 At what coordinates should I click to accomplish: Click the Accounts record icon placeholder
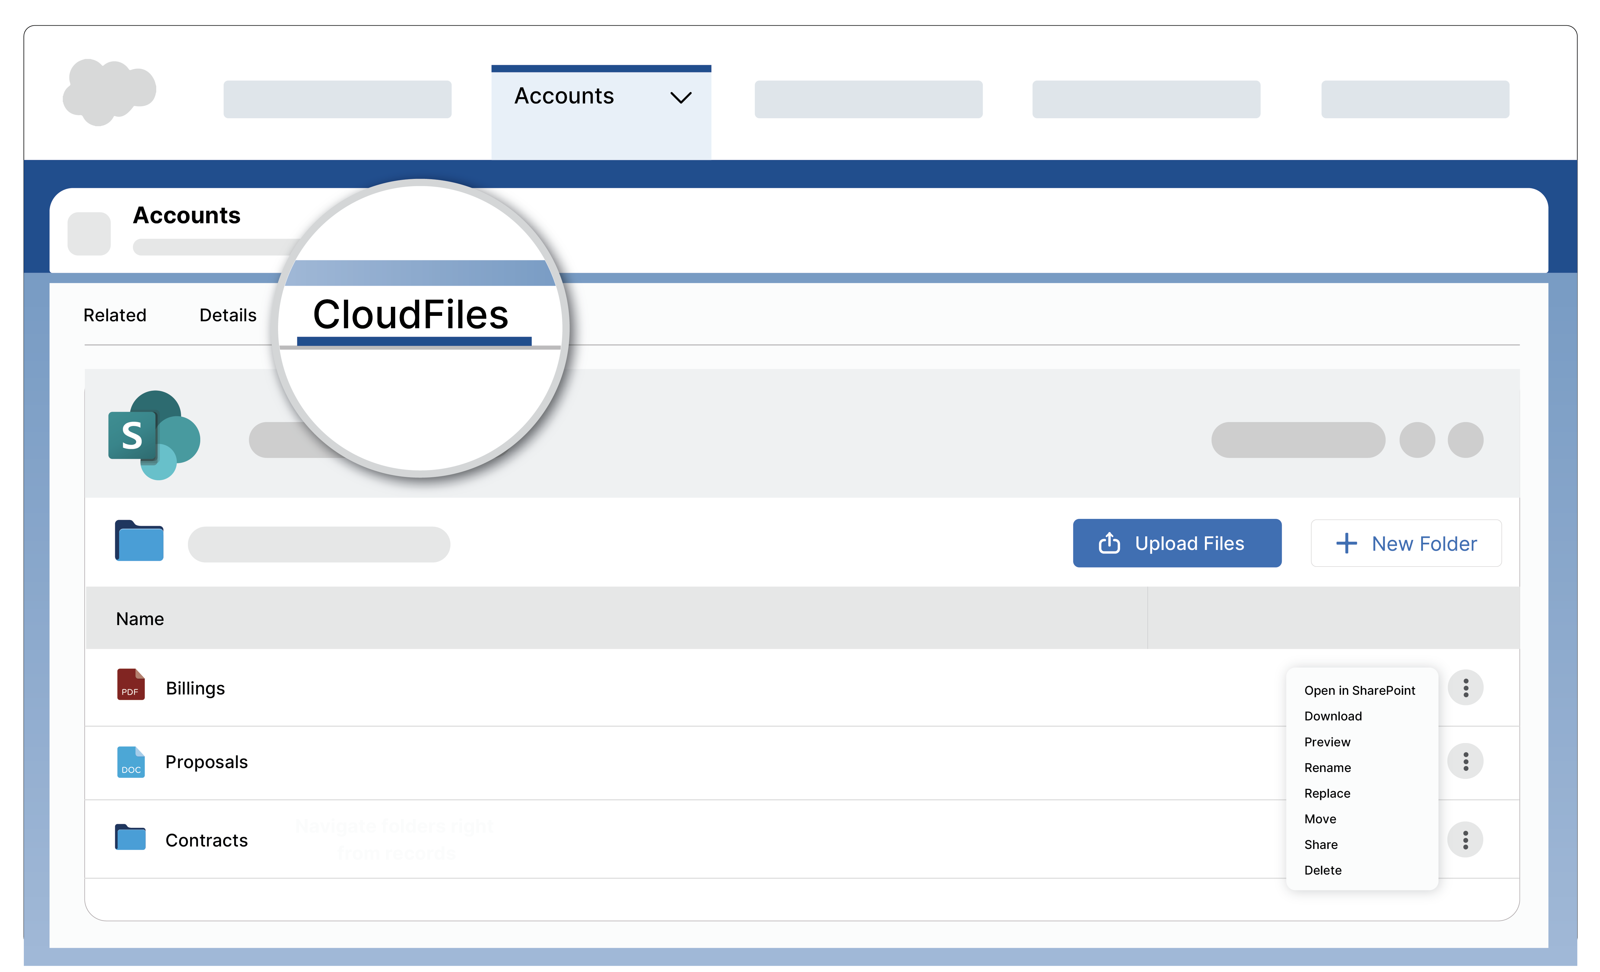coord(89,233)
